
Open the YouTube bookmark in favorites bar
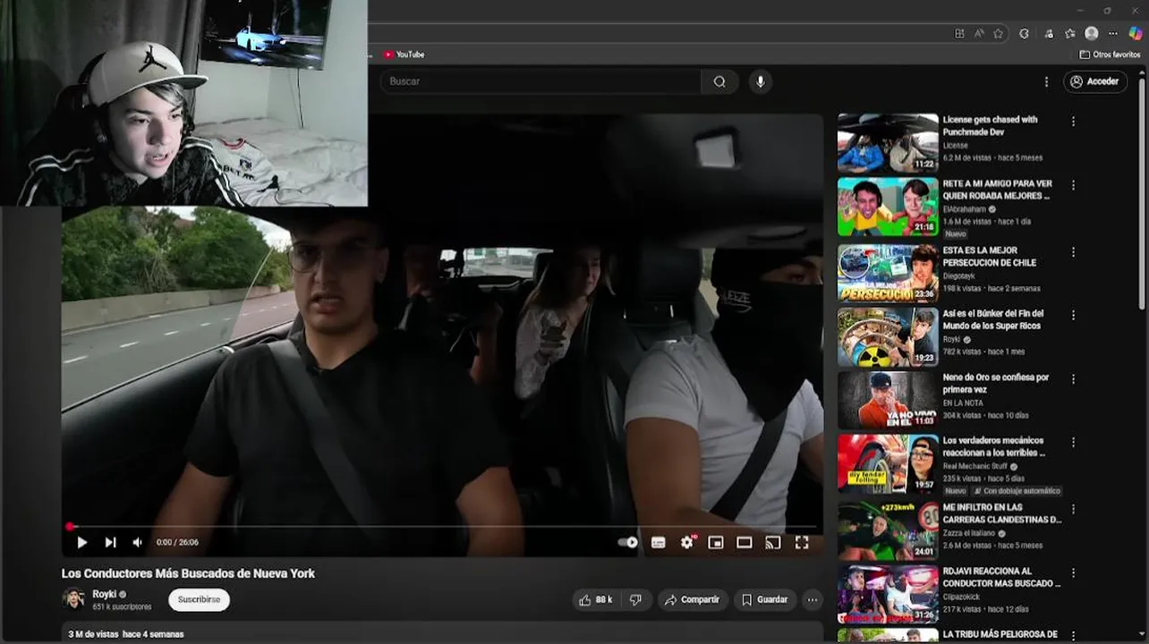tap(404, 55)
